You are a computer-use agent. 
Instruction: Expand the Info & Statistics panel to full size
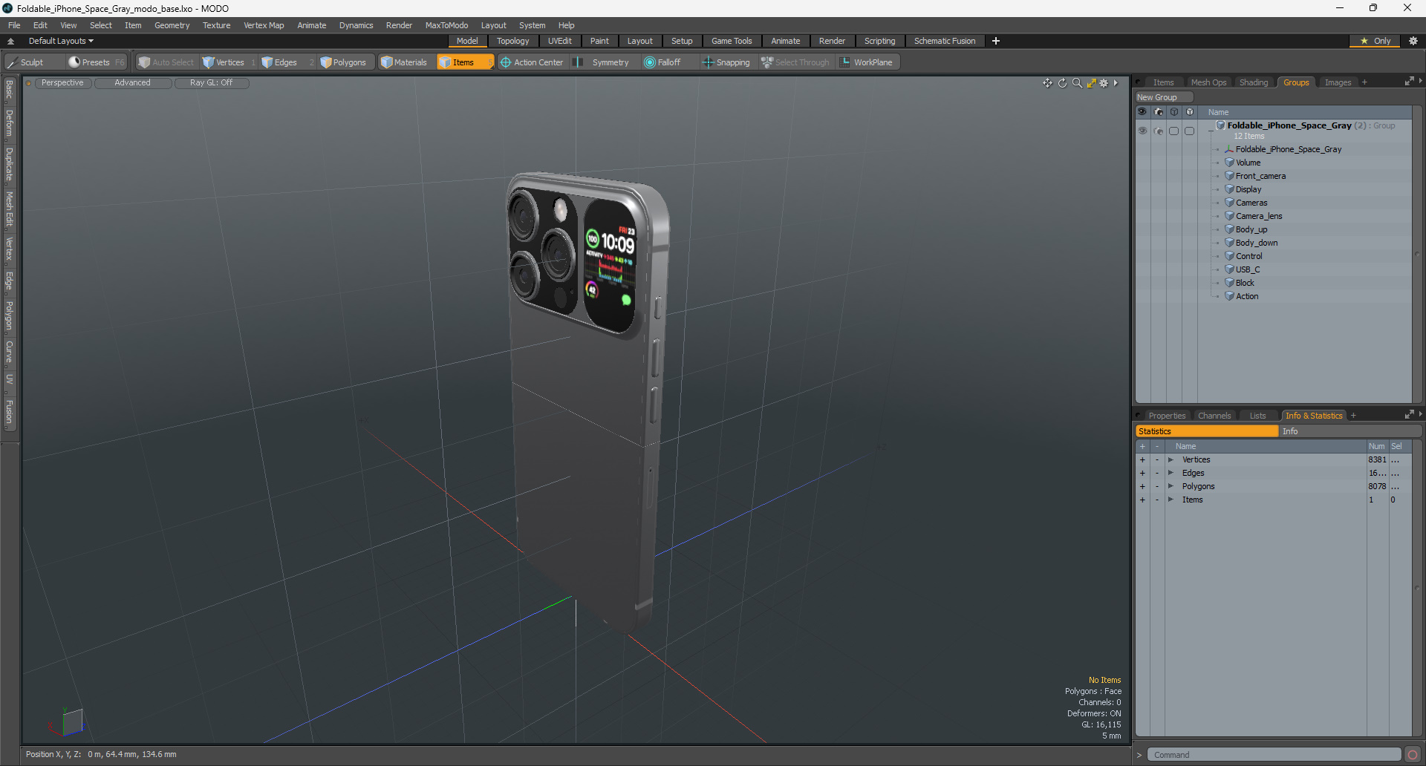click(1409, 415)
